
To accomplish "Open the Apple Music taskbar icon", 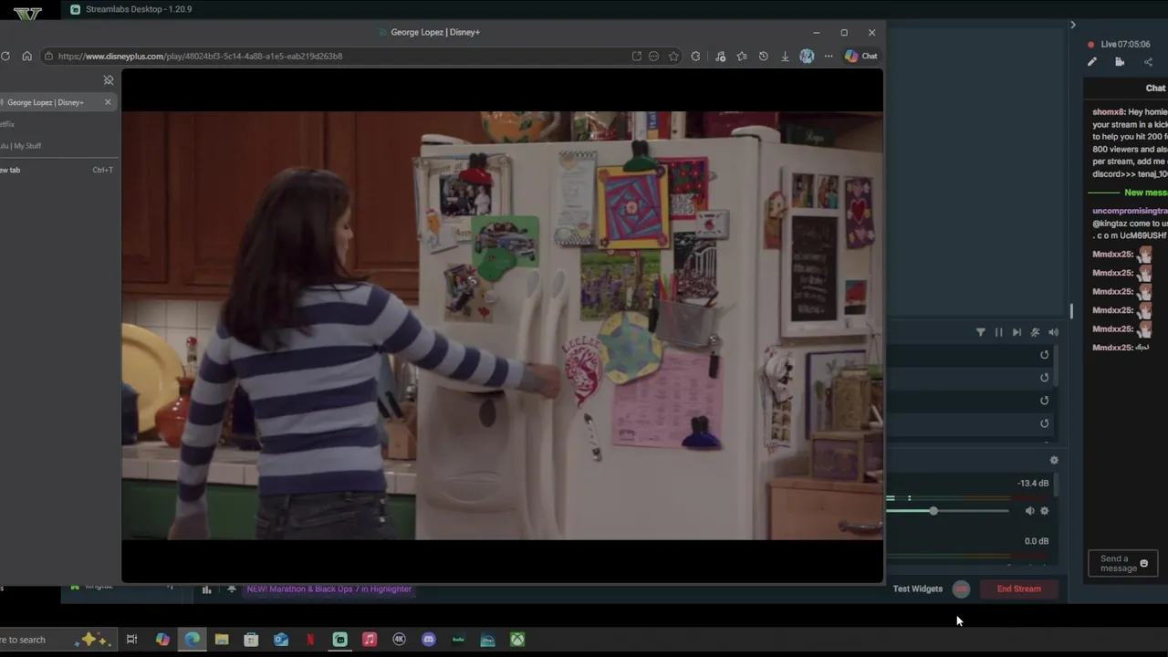I will (370, 640).
